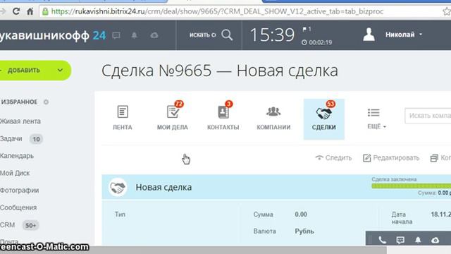Switch to the Контакты CRM tab
The width and height of the screenshot is (451, 254).
tap(223, 119)
